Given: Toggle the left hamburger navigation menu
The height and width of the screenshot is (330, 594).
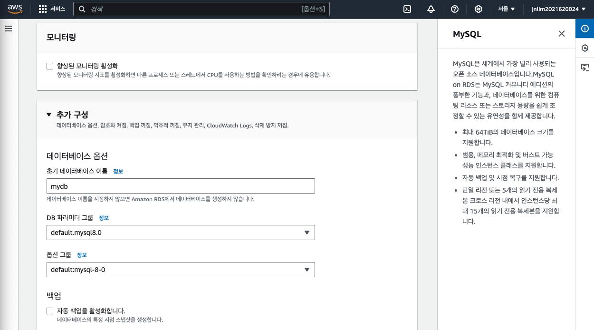Looking at the screenshot, I should (x=8, y=29).
